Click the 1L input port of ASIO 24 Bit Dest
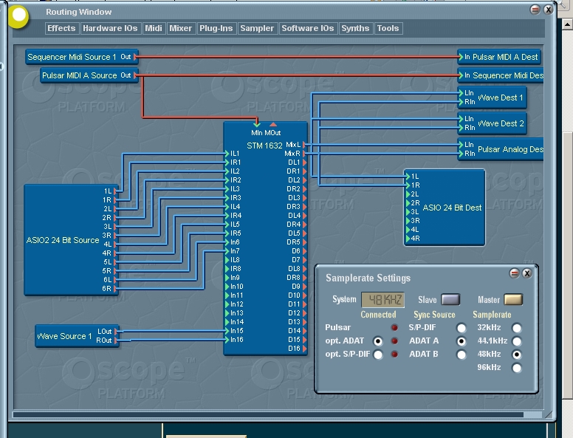The image size is (573, 438). [x=408, y=177]
